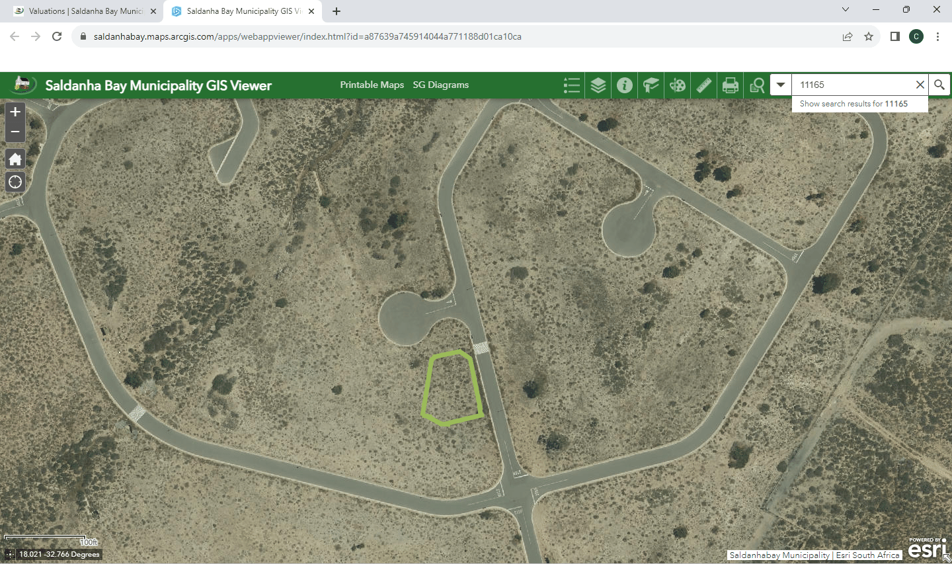
Task: Go to the default map extent home
Action: [x=15, y=159]
